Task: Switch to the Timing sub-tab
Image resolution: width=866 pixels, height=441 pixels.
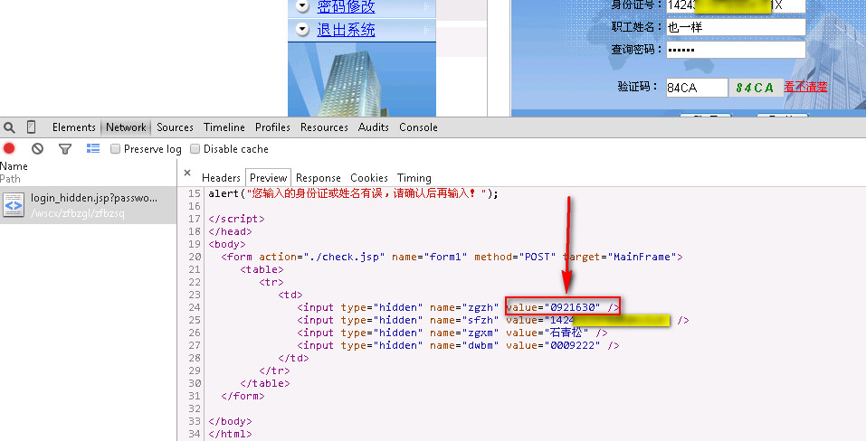Action: tap(414, 177)
